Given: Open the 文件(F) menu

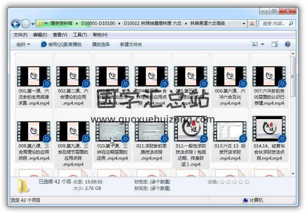Looking at the screenshot, I should (20, 35).
